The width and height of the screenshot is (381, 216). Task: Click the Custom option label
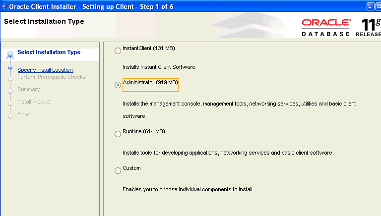[131, 168]
